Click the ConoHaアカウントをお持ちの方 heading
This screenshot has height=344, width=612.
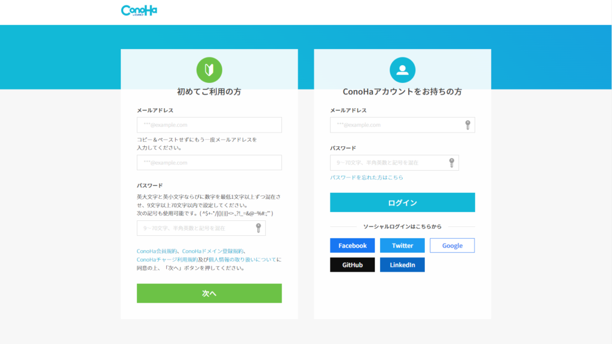(402, 91)
